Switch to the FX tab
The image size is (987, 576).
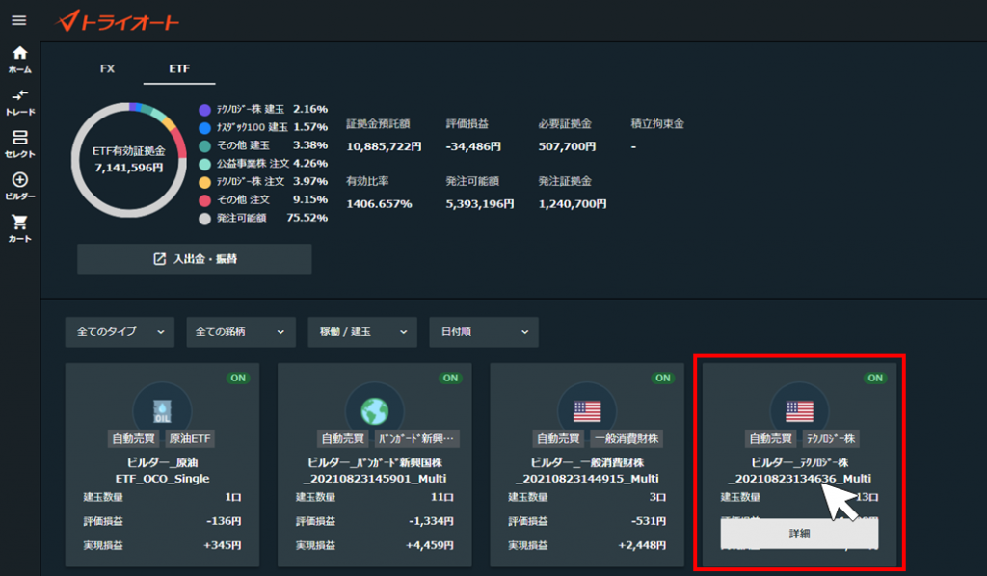[x=108, y=68]
